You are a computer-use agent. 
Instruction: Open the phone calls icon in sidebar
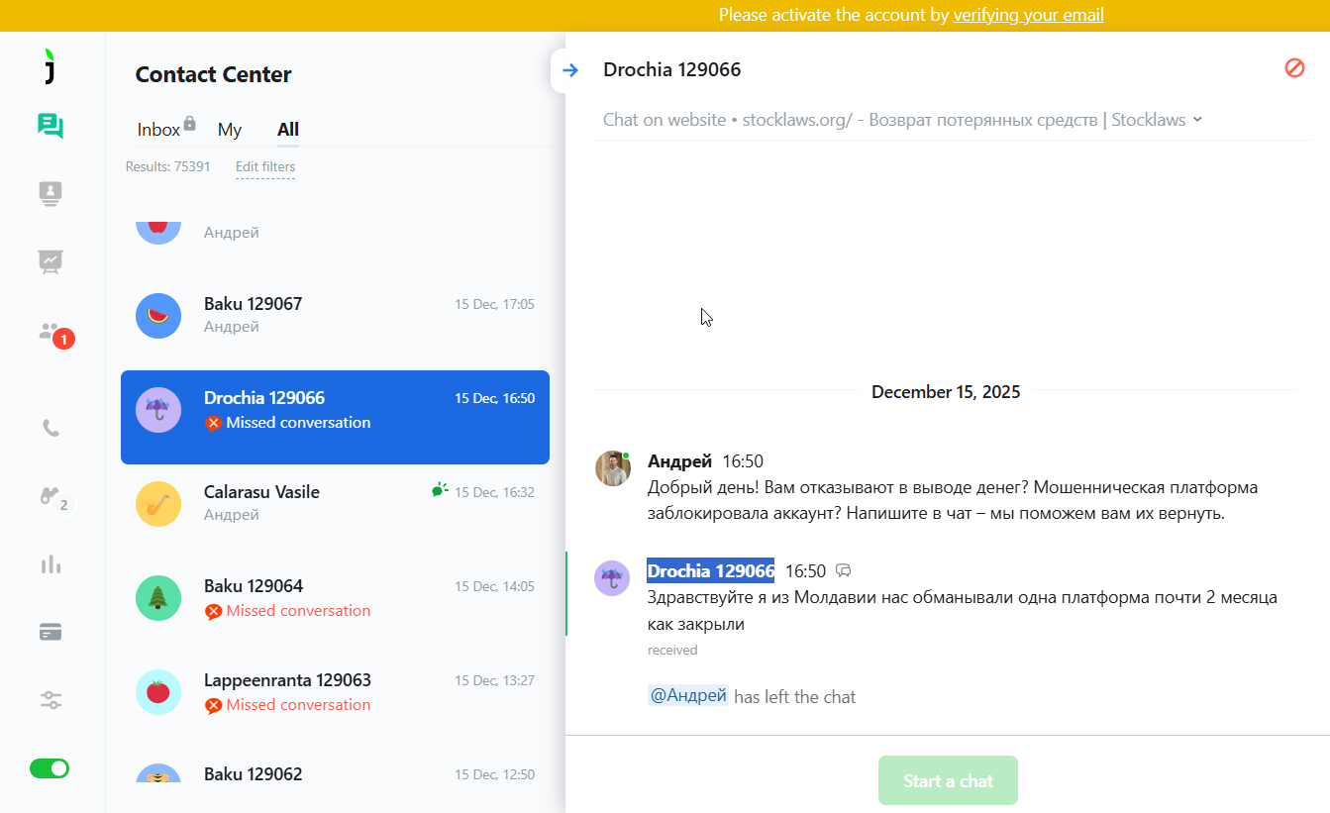[51, 428]
